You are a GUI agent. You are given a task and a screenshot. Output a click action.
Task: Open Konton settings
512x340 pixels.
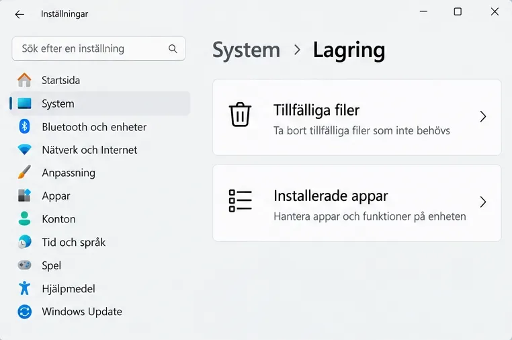coord(100,219)
